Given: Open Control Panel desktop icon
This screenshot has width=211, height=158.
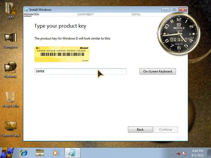Looking at the screenshot, I should 11,129.
